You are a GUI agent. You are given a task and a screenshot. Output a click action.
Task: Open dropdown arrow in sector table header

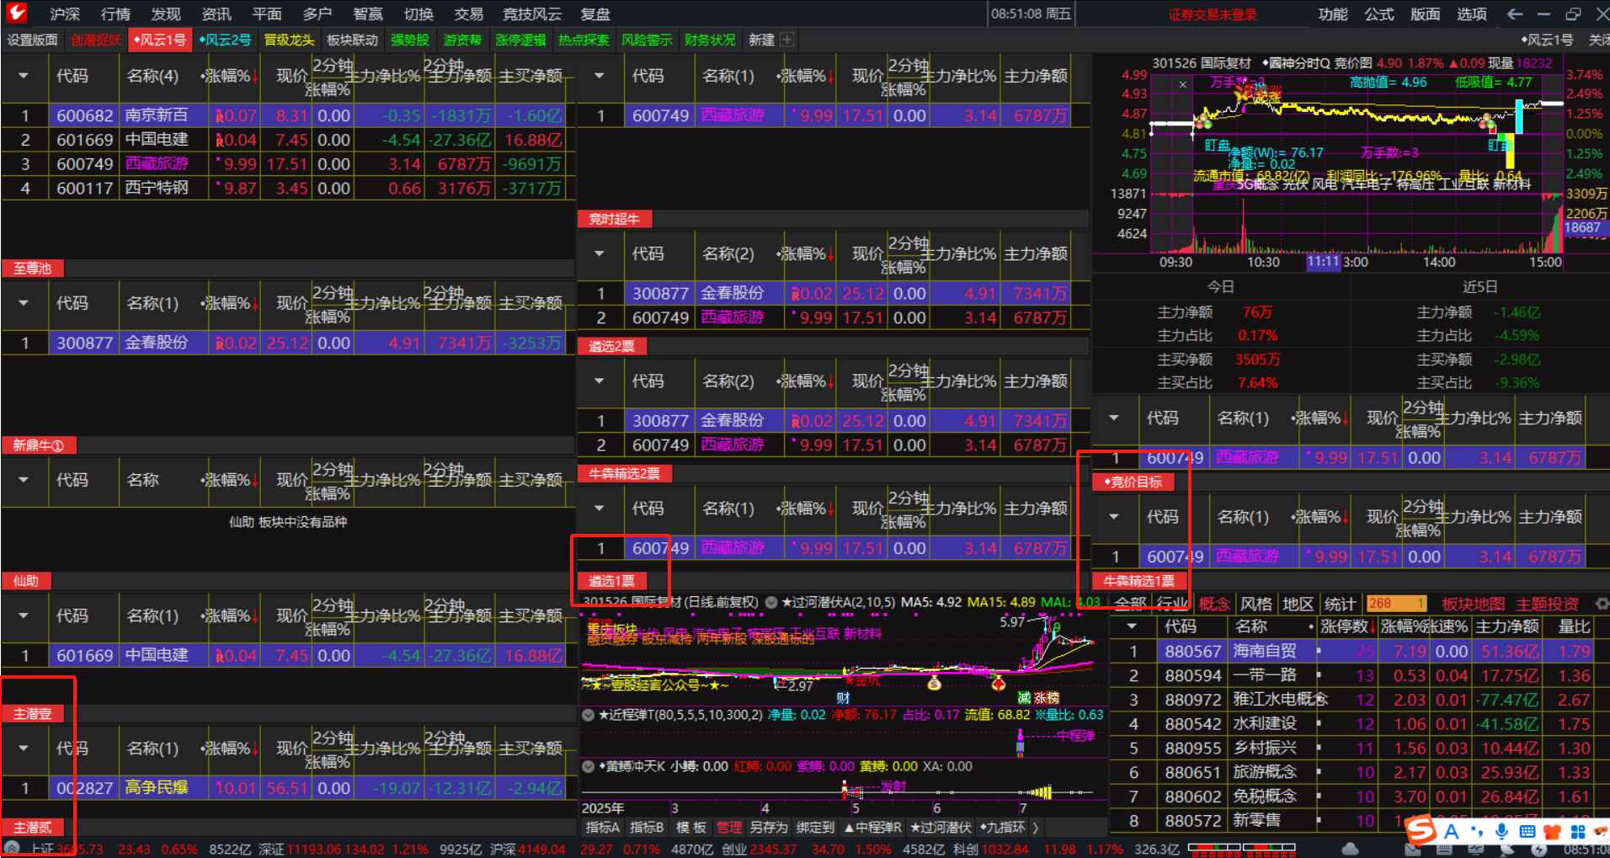(1132, 626)
